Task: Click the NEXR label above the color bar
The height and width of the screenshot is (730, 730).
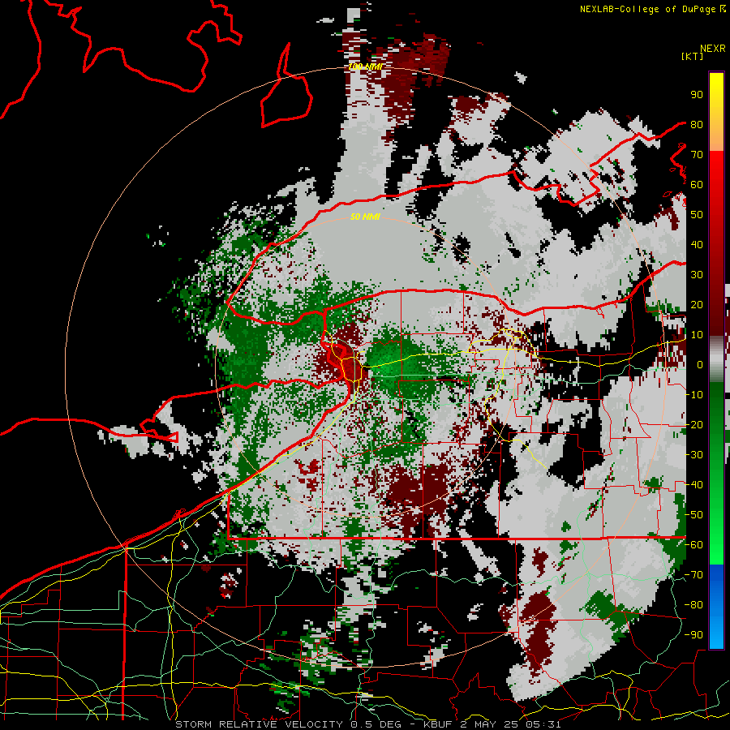Action: point(713,49)
